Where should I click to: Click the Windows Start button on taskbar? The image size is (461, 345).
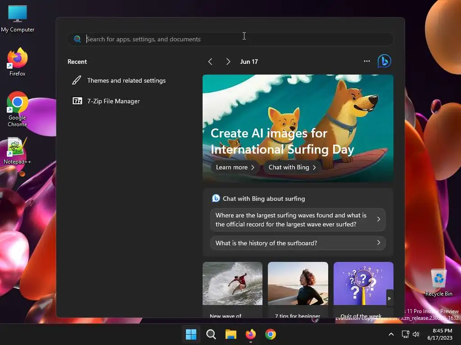pos(191,334)
